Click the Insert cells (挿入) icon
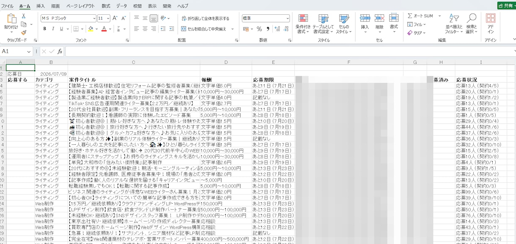Viewport: 516px width, 244px height. pos(365,18)
